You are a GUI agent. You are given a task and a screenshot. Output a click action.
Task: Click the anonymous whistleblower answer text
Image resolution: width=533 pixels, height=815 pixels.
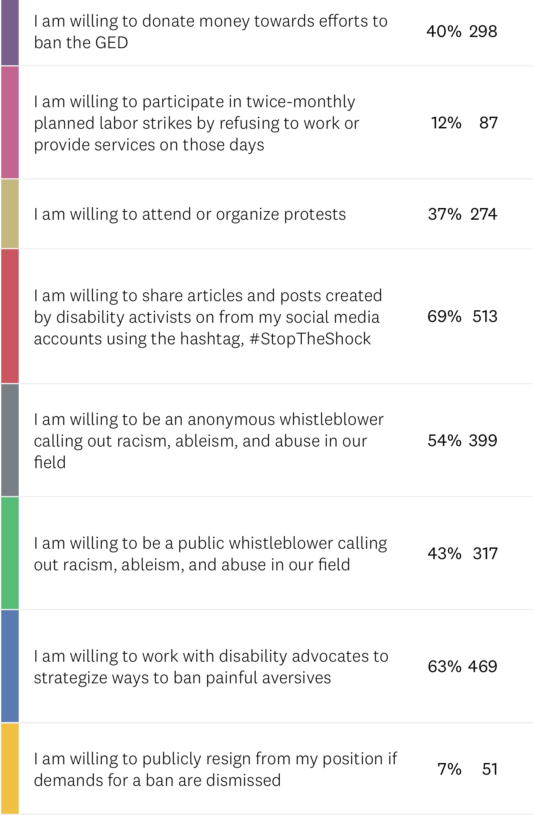[x=208, y=441]
